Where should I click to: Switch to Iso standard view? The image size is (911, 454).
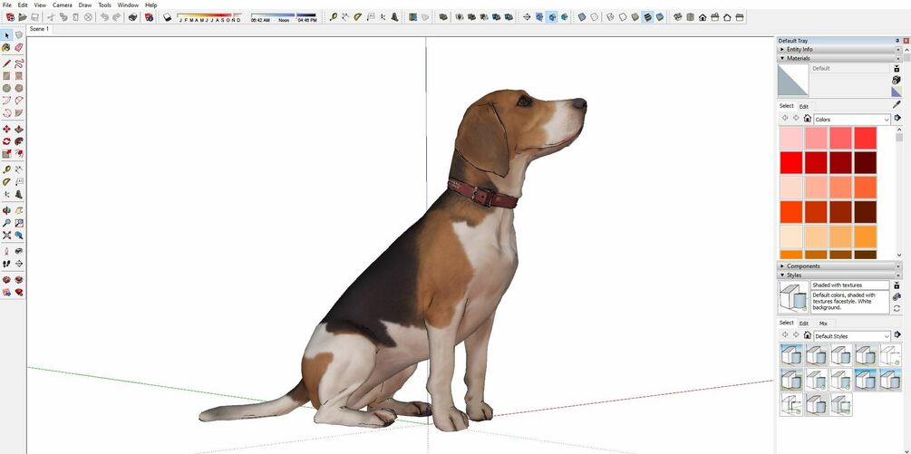pyautogui.click(x=677, y=17)
